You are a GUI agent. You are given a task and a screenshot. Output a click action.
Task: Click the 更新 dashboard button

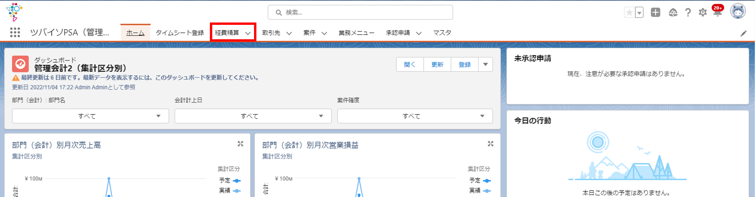(437, 64)
